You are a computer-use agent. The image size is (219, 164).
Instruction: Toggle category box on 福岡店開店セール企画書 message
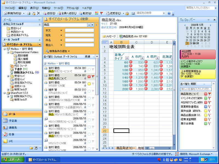click(89, 105)
